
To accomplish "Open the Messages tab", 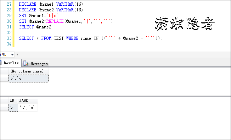I will pos(35,64).
